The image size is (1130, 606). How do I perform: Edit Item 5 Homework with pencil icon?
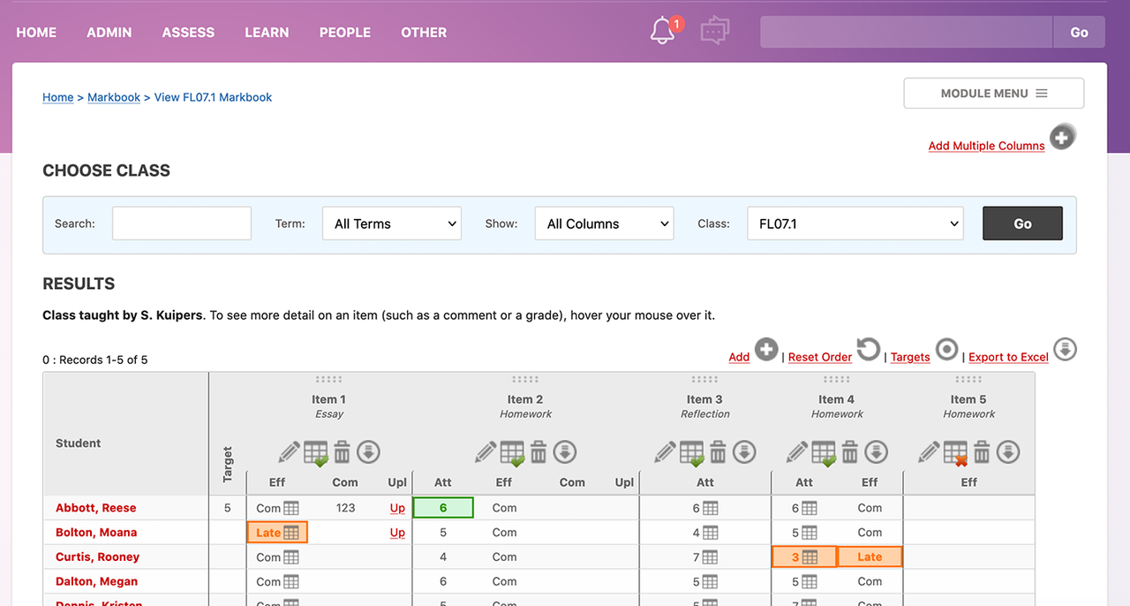tap(929, 452)
